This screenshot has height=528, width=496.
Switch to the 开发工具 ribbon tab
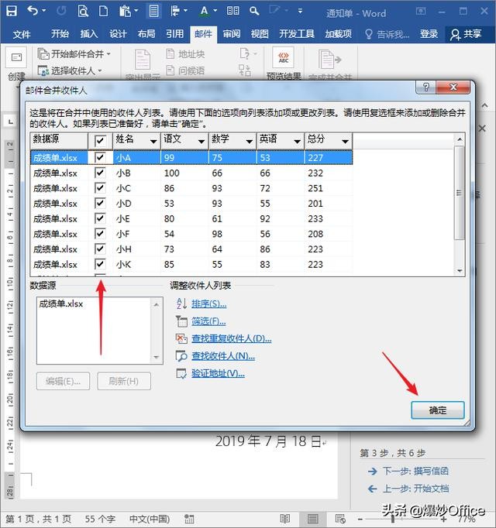point(297,34)
